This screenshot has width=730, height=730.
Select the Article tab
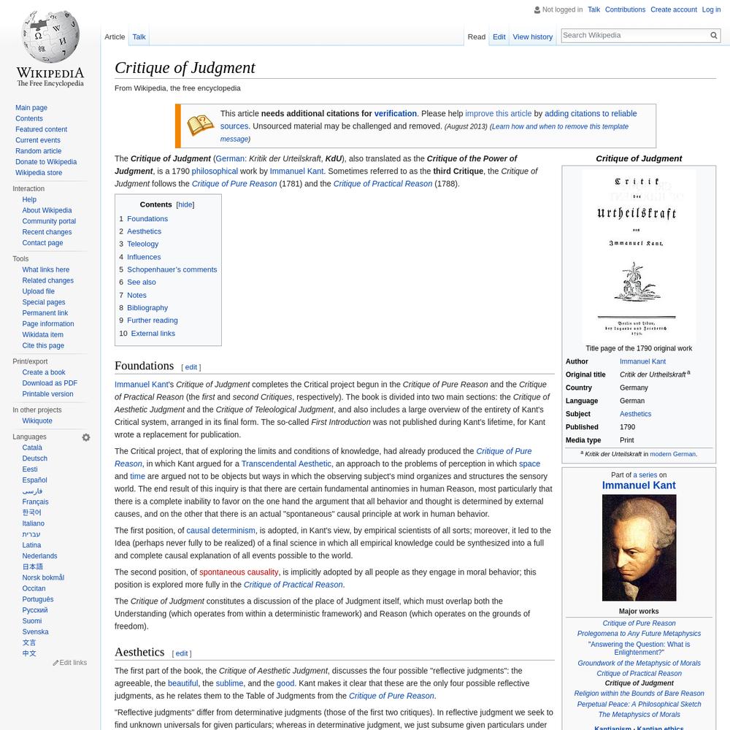115,36
